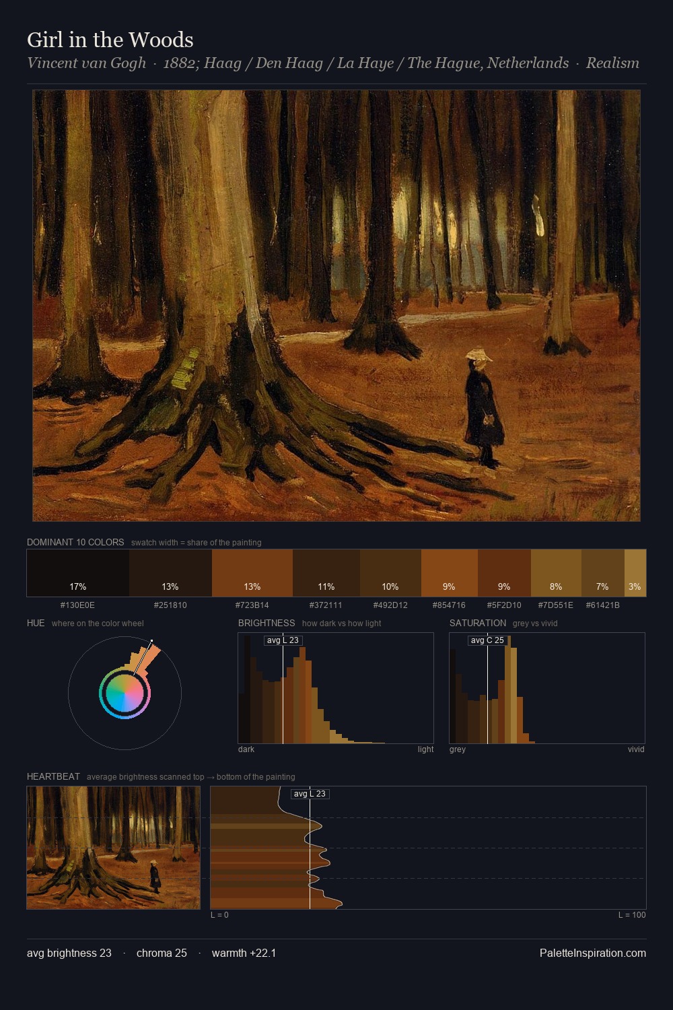Viewport: 673px width, 1010px height.
Task: Pick the brown swatch showing 10%
Action: click(390, 573)
